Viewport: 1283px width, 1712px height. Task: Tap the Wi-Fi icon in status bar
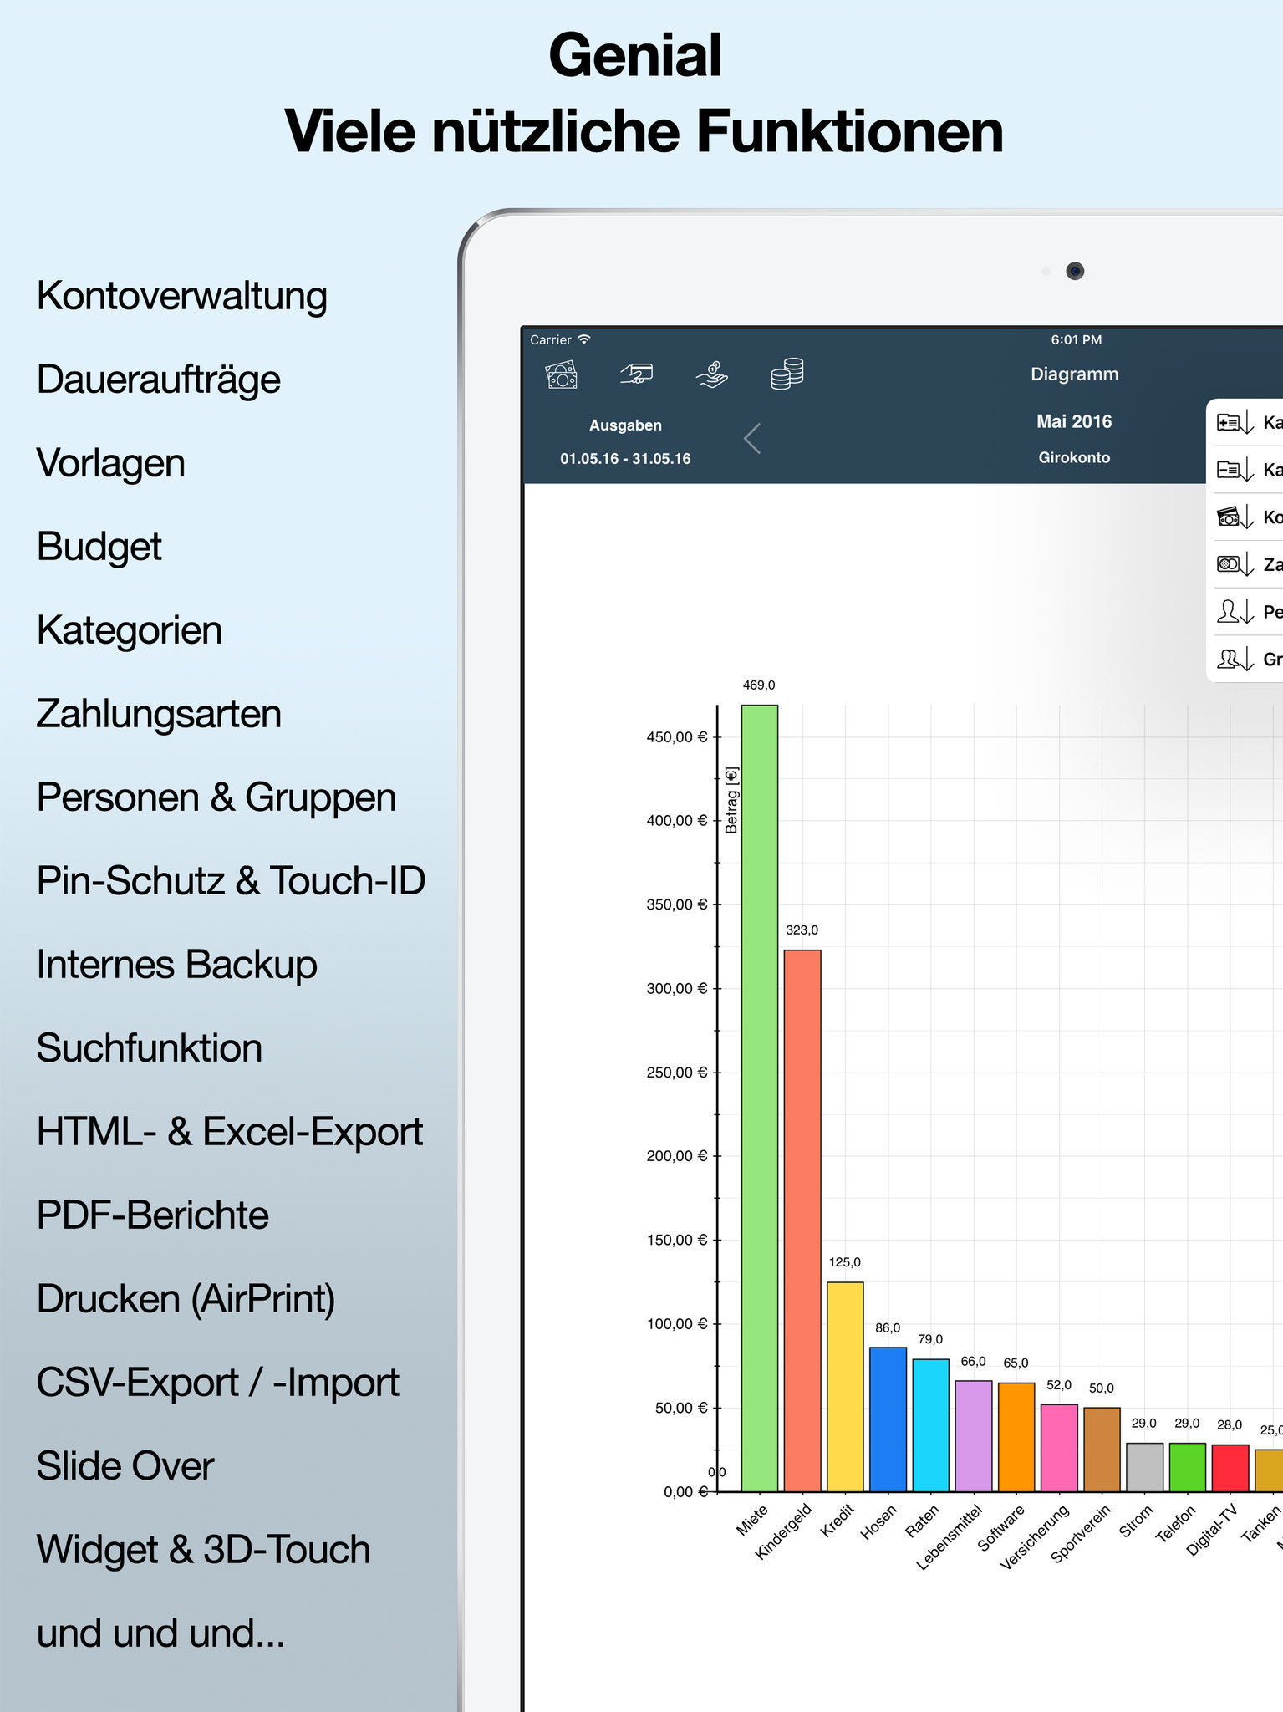click(x=584, y=339)
